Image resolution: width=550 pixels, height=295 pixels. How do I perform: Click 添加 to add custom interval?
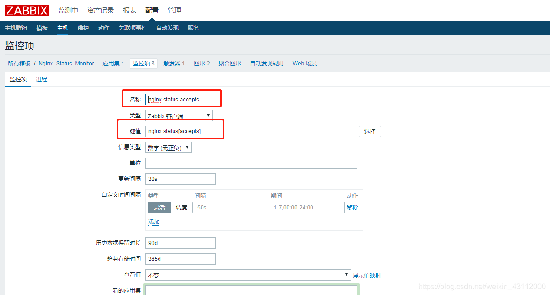click(x=153, y=222)
